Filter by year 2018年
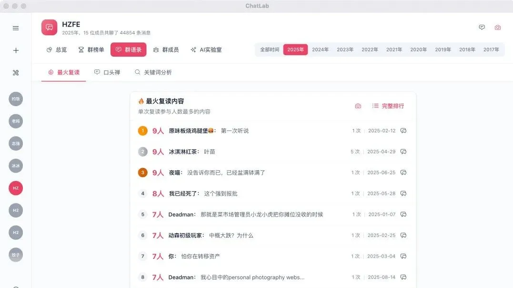 click(467, 50)
